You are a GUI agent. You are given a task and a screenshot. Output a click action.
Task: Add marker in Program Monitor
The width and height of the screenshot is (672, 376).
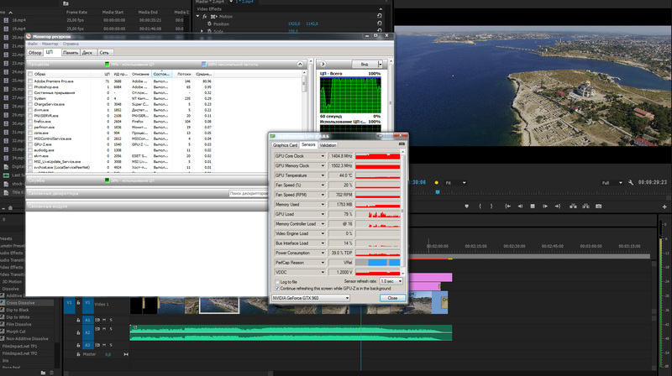(x=467, y=206)
